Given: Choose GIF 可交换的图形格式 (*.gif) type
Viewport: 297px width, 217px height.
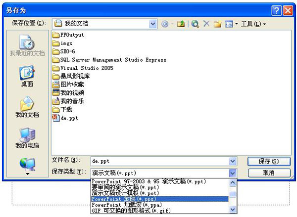Looking at the screenshot, I should pyautogui.click(x=160, y=211).
